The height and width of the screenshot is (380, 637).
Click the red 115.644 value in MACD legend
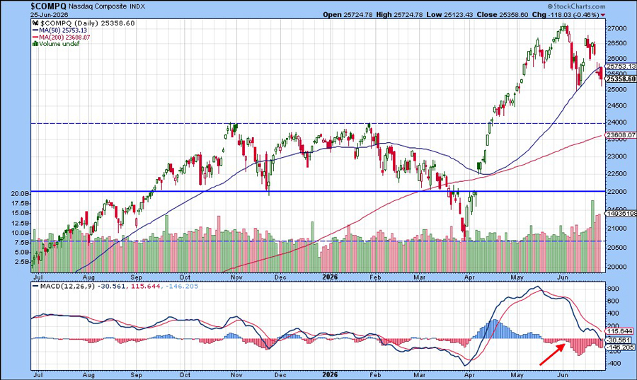click(144, 286)
